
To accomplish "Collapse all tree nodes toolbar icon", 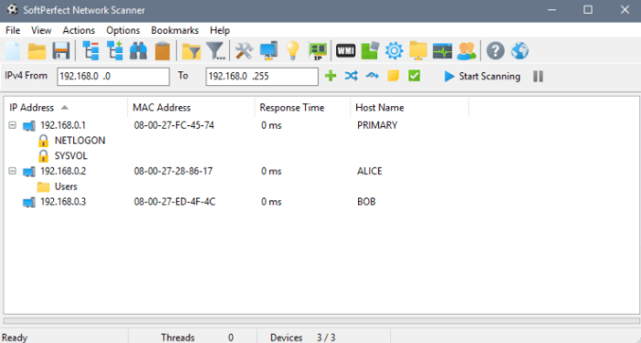I will tap(91, 51).
